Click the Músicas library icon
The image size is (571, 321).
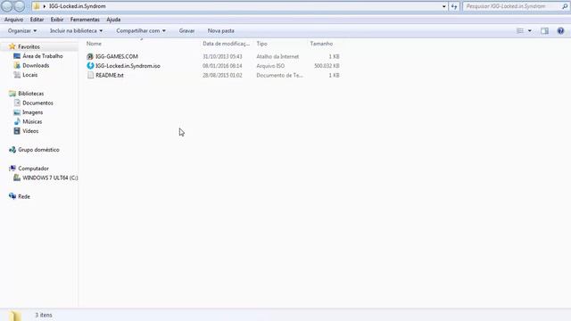pos(17,121)
